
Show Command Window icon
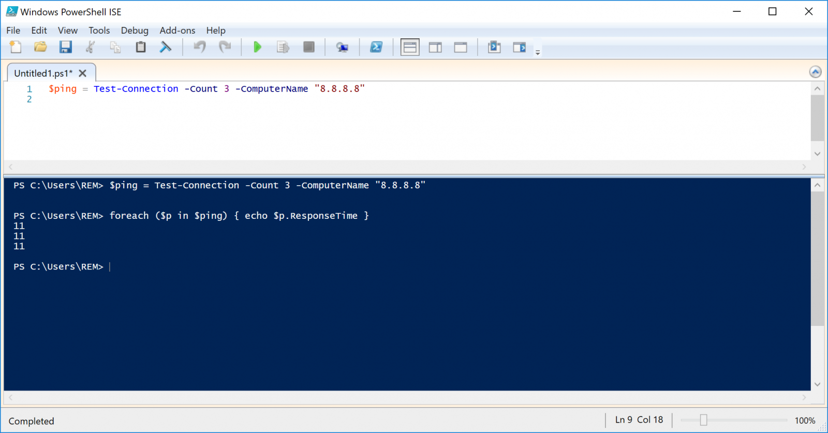(x=494, y=47)
